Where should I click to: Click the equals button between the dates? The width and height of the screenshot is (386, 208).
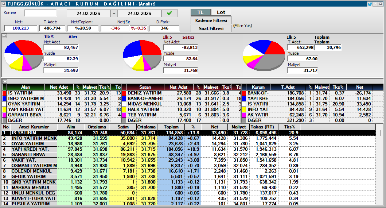(114, 13)
